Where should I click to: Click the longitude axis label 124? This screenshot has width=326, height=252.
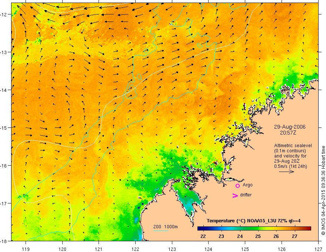coord(209,249)
